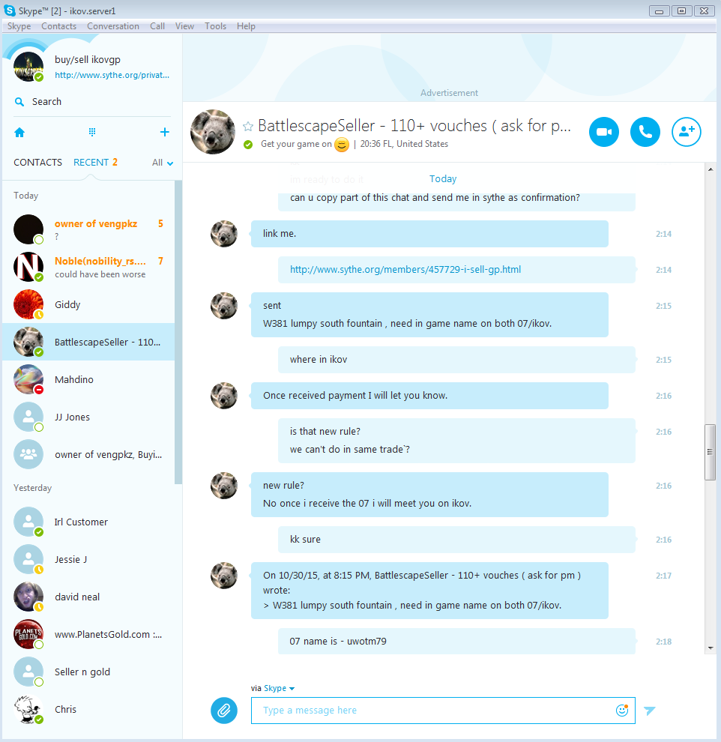This screenshot has height=742, width=721.
Task: Start a video call with BattlescapeSeller
Action: (603, 132)
